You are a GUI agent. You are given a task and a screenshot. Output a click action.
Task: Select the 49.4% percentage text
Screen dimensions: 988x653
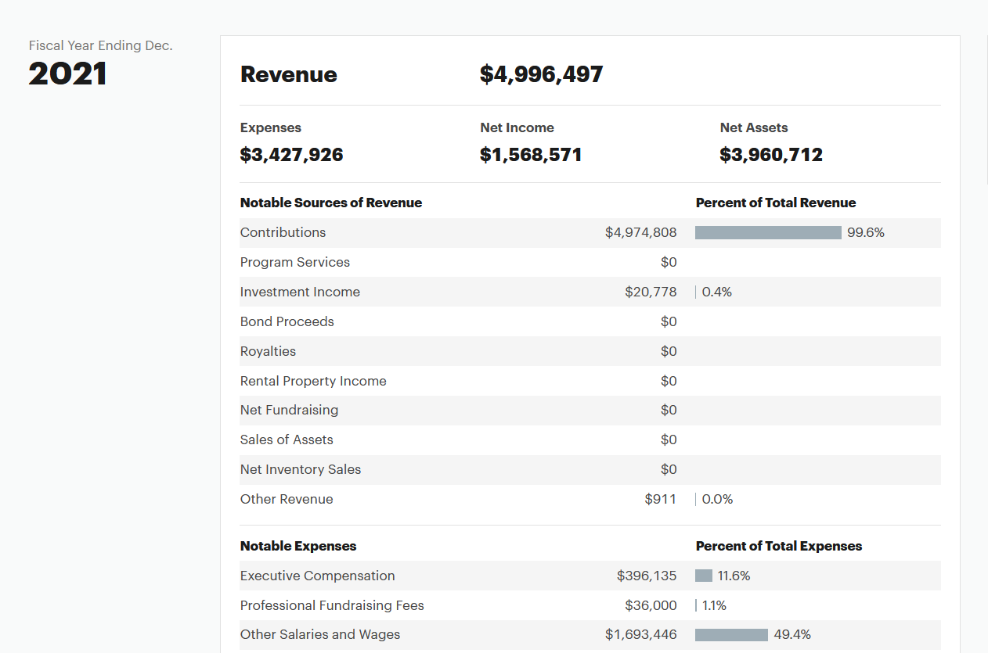click(792, 634)
